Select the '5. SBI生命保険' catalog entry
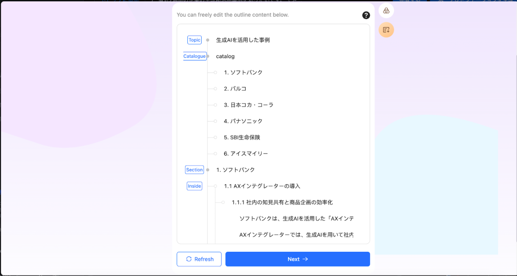This screenshot has height=276, width=517. [x=242, y=137]
